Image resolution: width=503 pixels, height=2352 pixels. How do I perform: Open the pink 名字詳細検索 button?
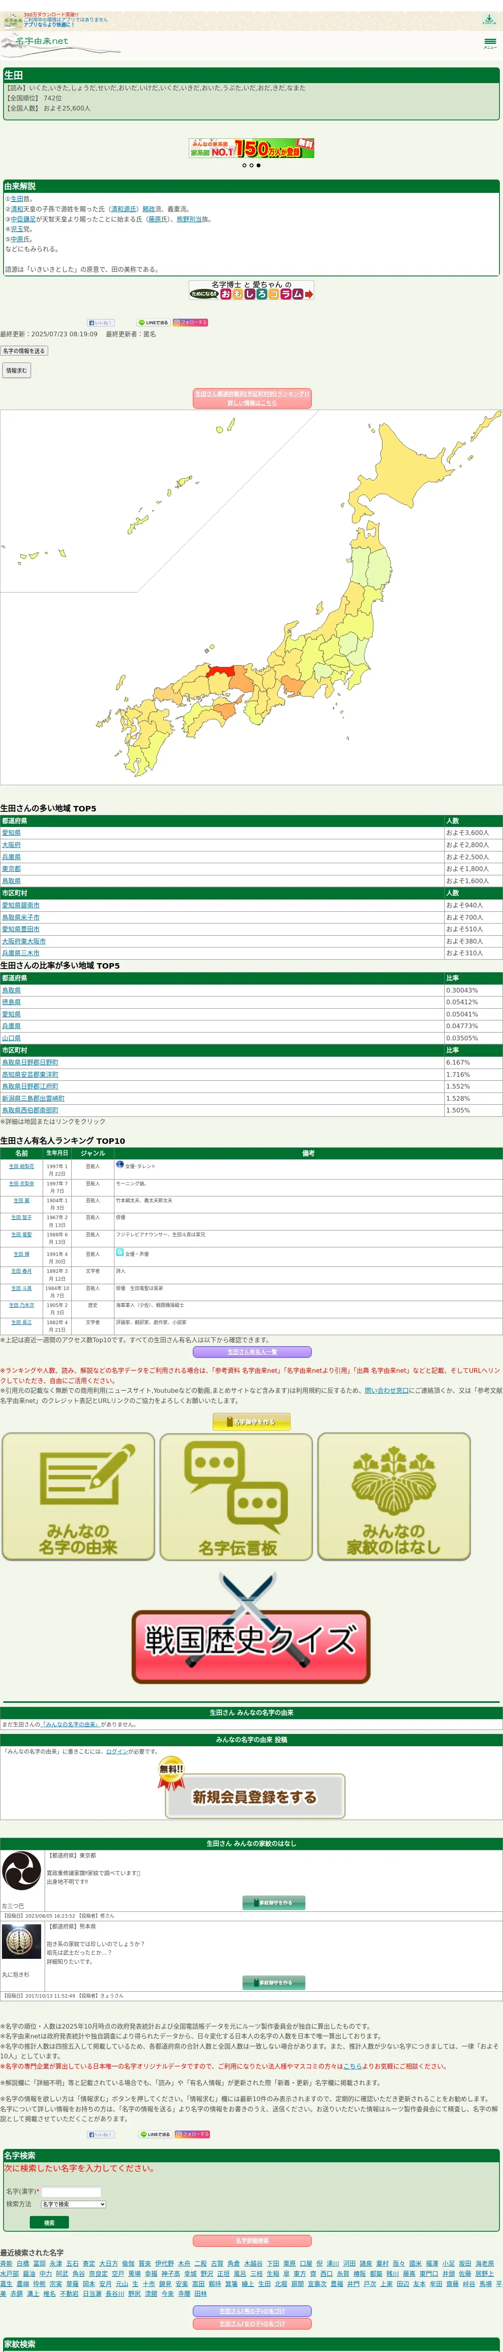[x=251, y=2241]
